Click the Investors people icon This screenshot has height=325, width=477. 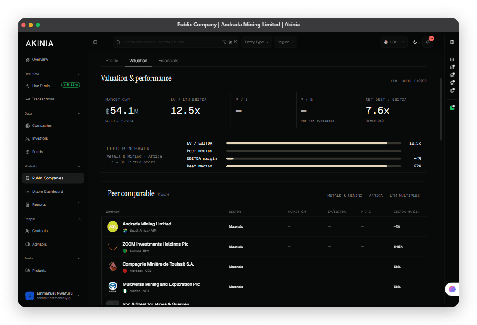click(x=28, y=139)
